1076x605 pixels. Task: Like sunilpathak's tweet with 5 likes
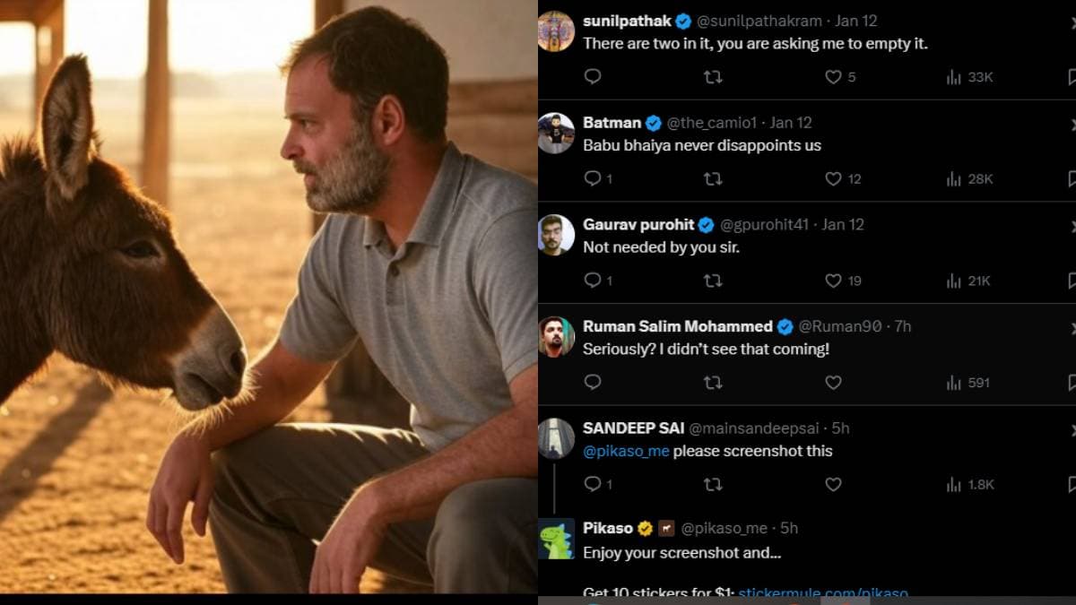(833, 77)
